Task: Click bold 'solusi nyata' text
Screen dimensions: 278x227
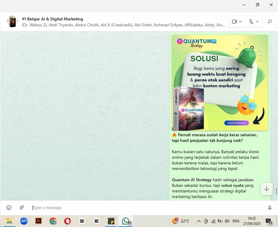Action: tap(232, 185)
